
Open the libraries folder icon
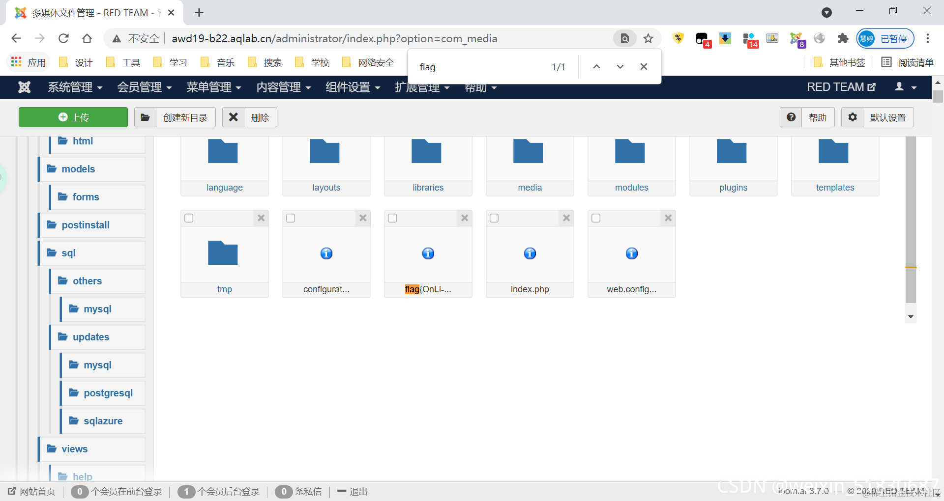tap(426, 151)
